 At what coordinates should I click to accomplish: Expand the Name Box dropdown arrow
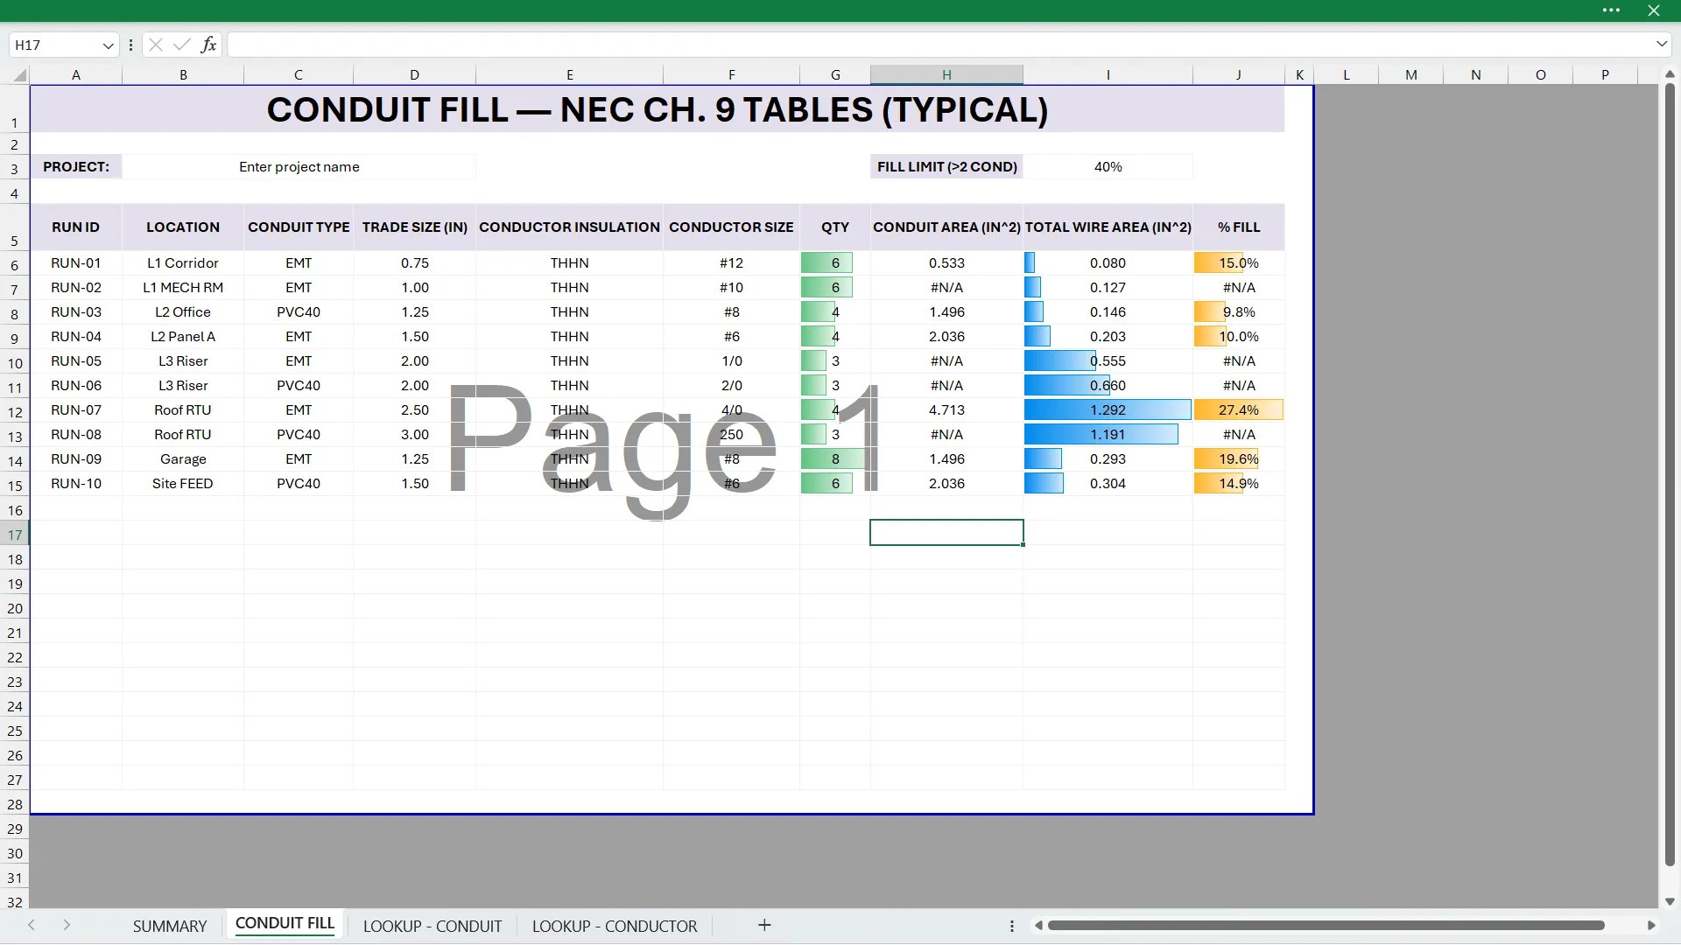tap(108, 45)
